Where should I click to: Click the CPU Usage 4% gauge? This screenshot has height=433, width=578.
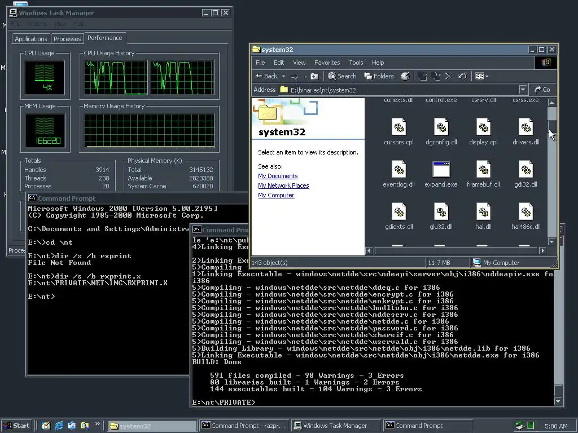coord(45,78)
